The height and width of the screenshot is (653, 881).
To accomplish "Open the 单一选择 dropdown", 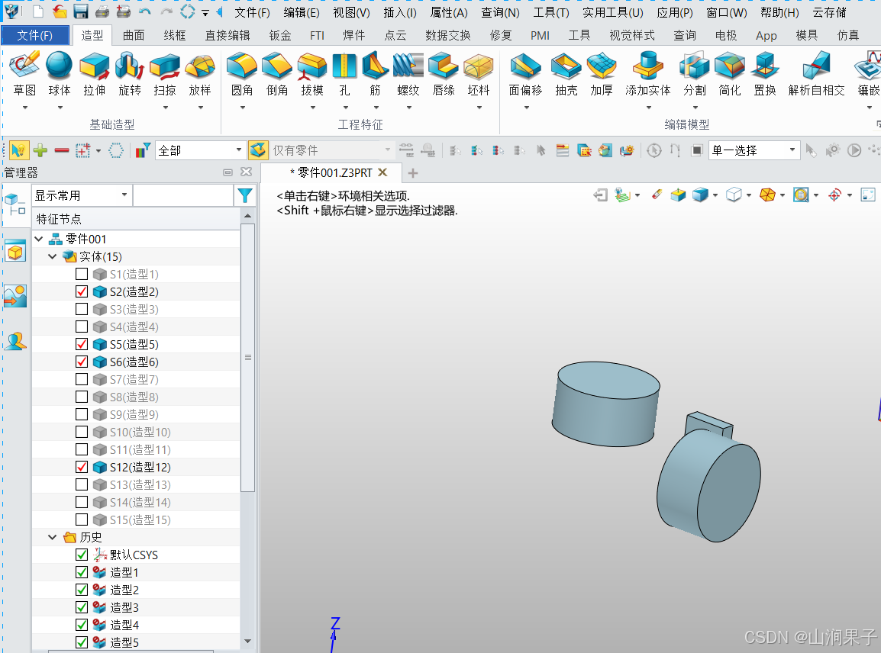I will pyautogui.click(x=754, y=150).
